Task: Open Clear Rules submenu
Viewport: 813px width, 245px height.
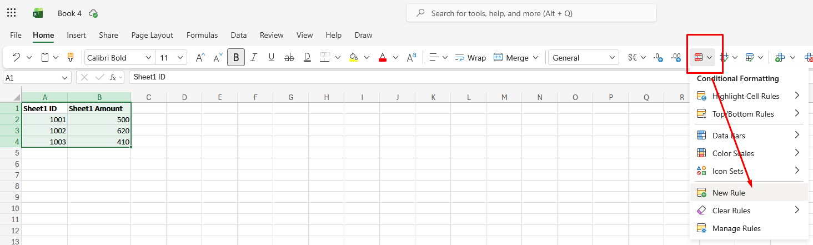Action: point(749,211)
